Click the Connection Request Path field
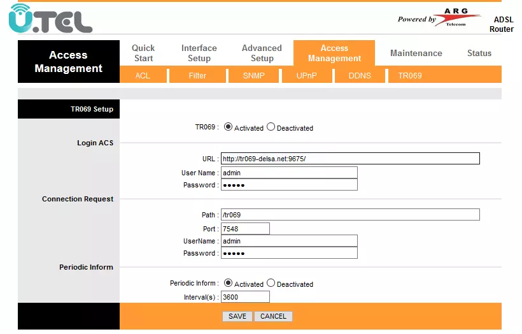522x334 pixels. tap(350, 215)
